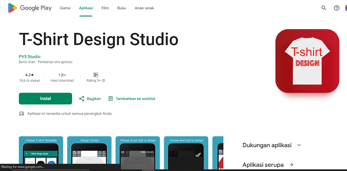
Task: Click the green Instal button
Action: coord(46,99)
